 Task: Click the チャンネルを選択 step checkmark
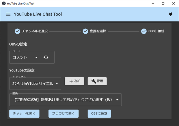click(17, 31)
